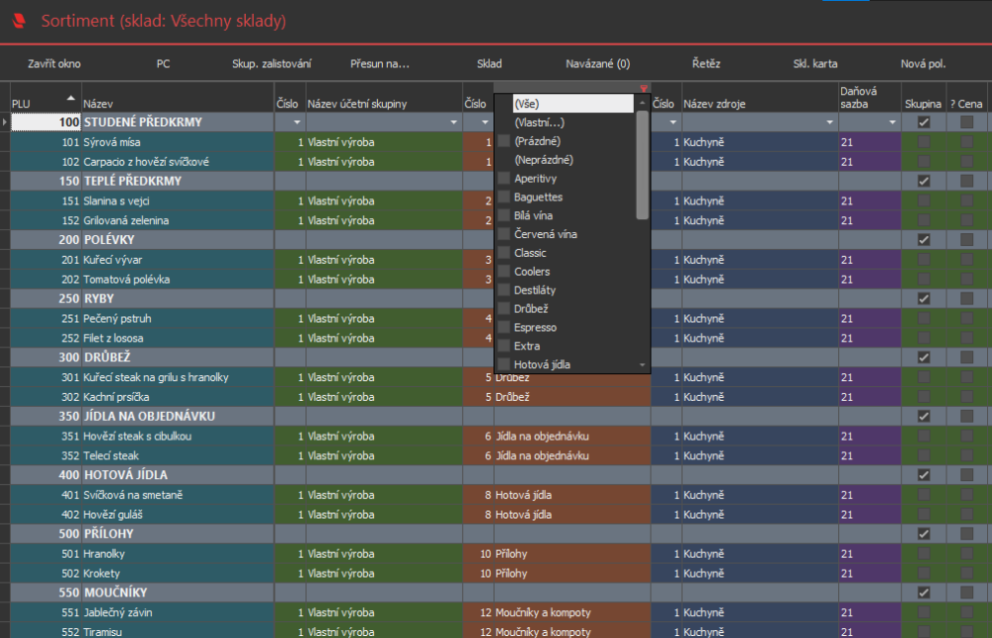Toggle Skupina checkbox for Sýrová mísa row

pyautogui.click(x=924, y=142)
